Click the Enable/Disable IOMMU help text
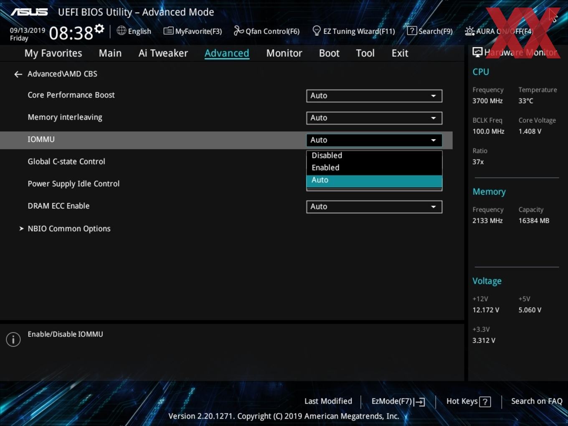This screenshot has width=568, height=426. click(x=65, y=334)
